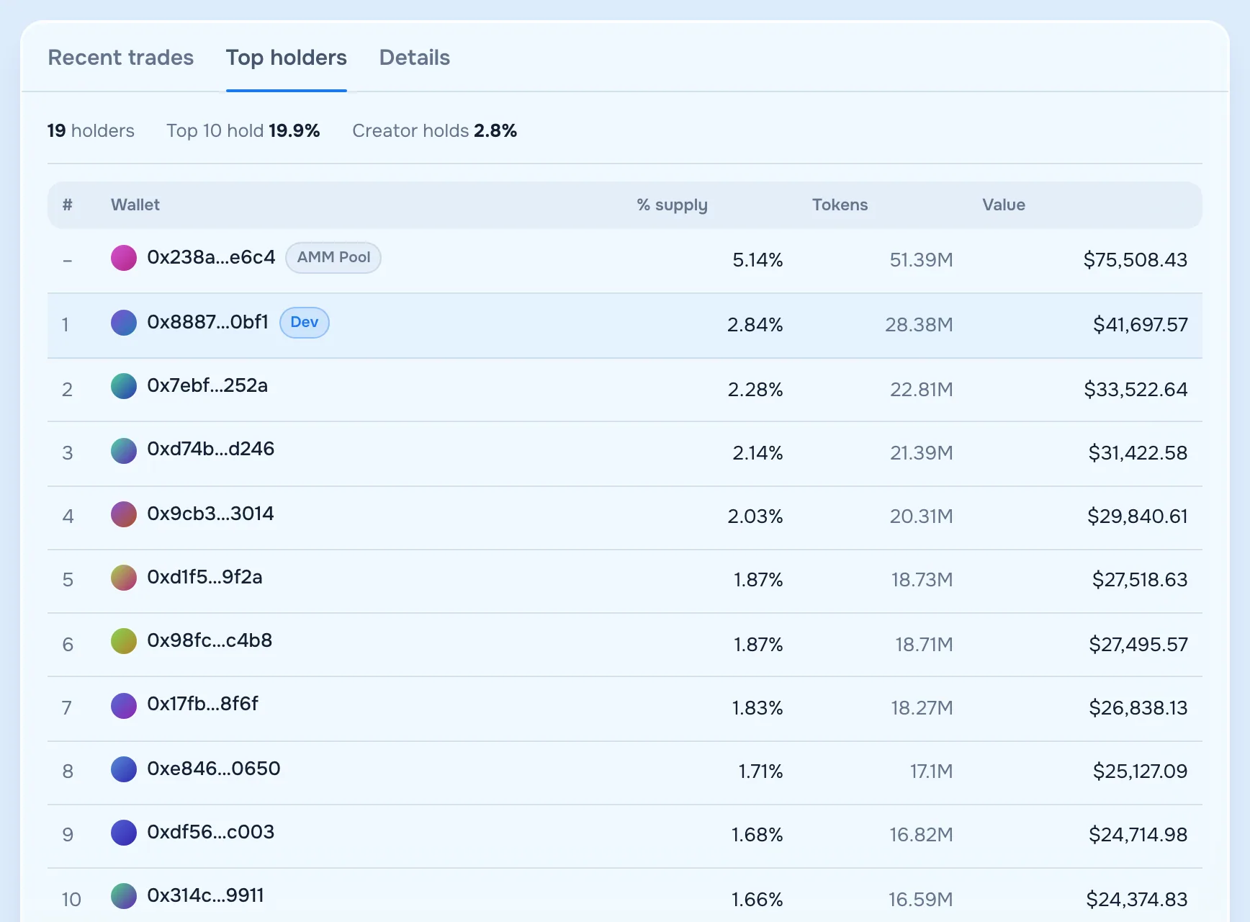Open wallet address 0xdf56...c003
1250x922 pixels.
tap(211, 832)
